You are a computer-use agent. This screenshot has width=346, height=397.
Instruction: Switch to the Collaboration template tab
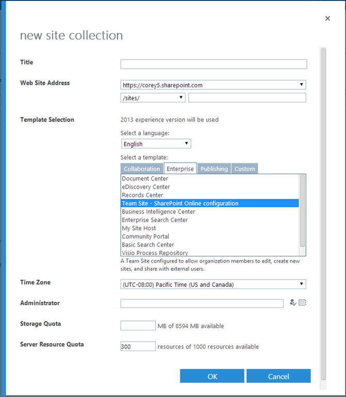coord(142,169)
